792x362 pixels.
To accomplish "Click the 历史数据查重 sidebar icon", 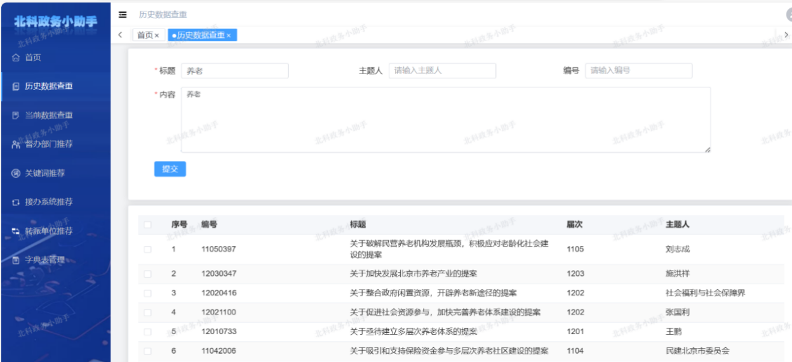I will click(x=17, y=87).
